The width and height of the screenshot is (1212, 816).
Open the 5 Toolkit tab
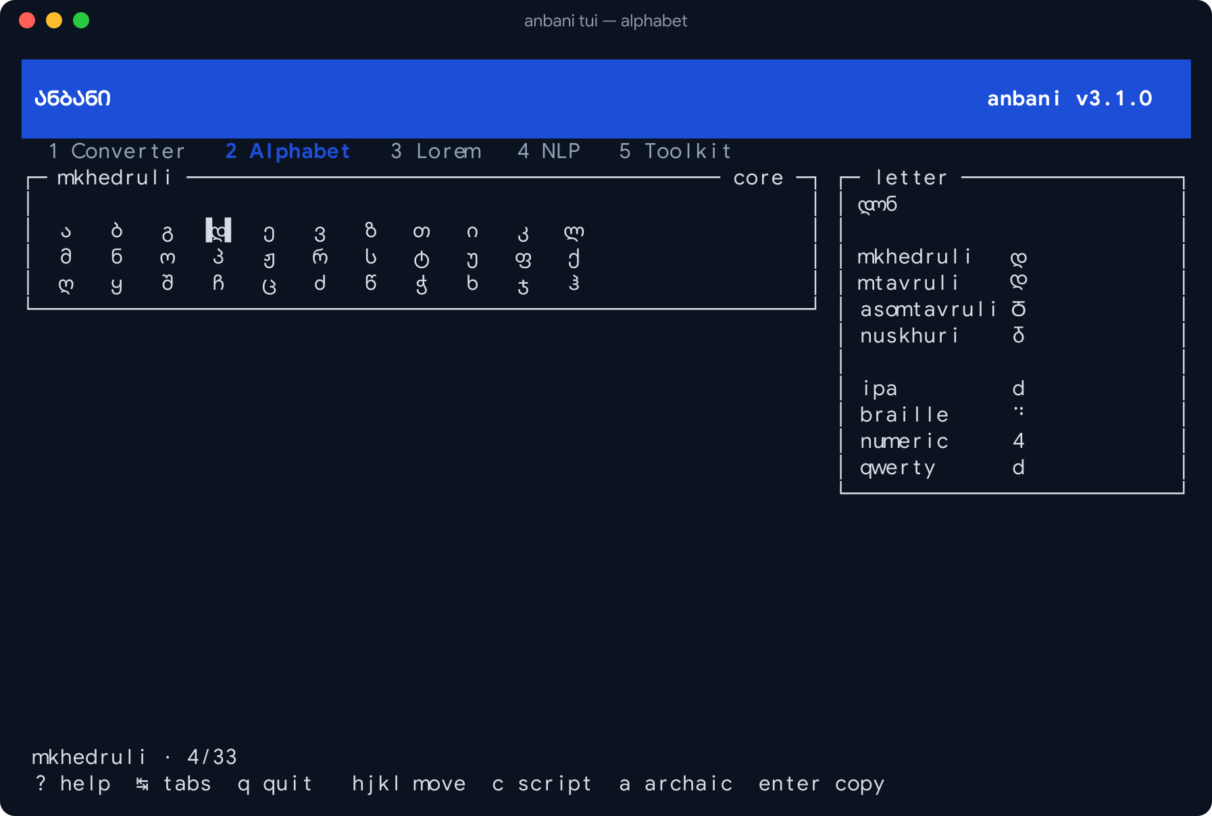click(676, 151)
